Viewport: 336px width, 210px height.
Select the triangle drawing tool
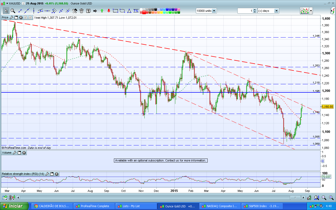point(129,11)
